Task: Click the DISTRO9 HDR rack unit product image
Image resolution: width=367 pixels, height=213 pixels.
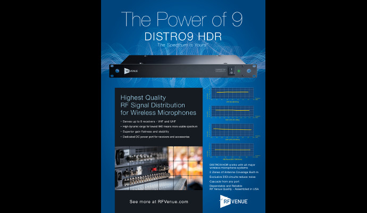Action: pyautogui.click(x=183, y=67)
